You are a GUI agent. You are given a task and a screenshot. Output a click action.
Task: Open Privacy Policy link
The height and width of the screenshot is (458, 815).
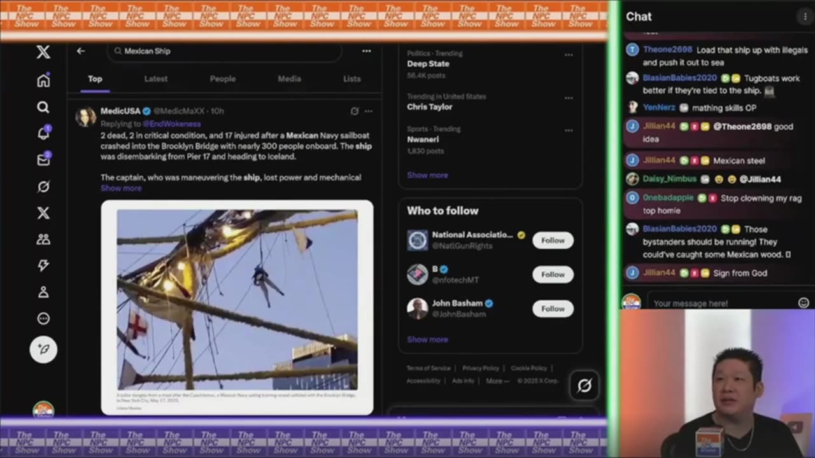pos(481,368)
